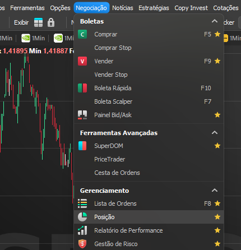Click the green Comprar C icon

82,34
